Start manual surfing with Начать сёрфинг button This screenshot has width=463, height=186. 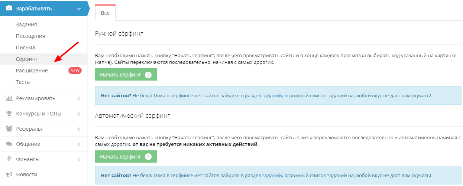point(126,75)
